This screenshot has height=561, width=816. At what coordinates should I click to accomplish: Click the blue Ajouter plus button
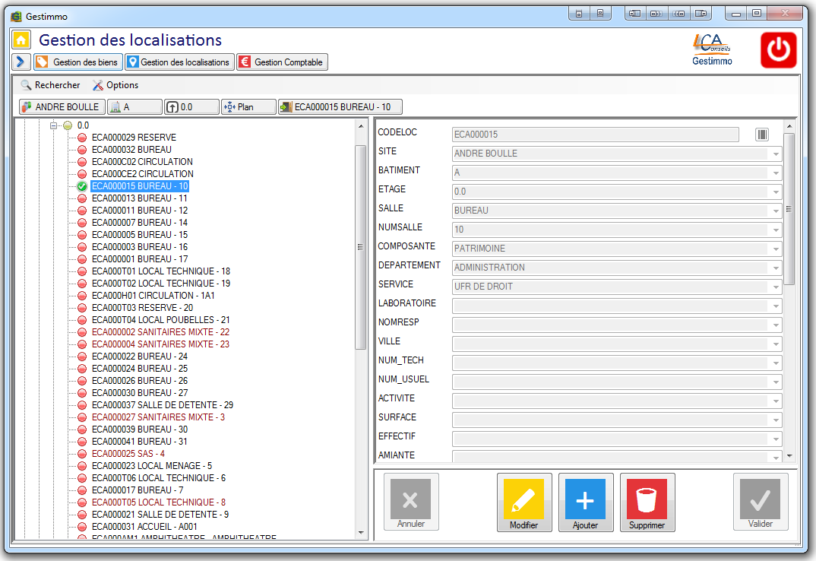(x=585, y=502)
